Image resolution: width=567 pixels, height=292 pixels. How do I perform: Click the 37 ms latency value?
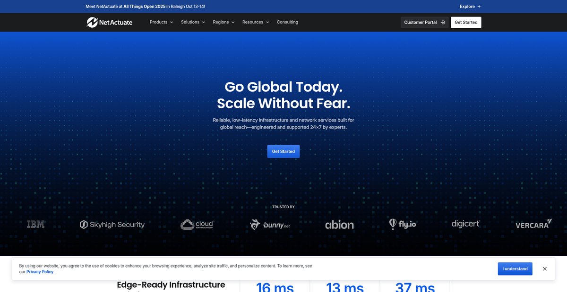tap(415, 287)
